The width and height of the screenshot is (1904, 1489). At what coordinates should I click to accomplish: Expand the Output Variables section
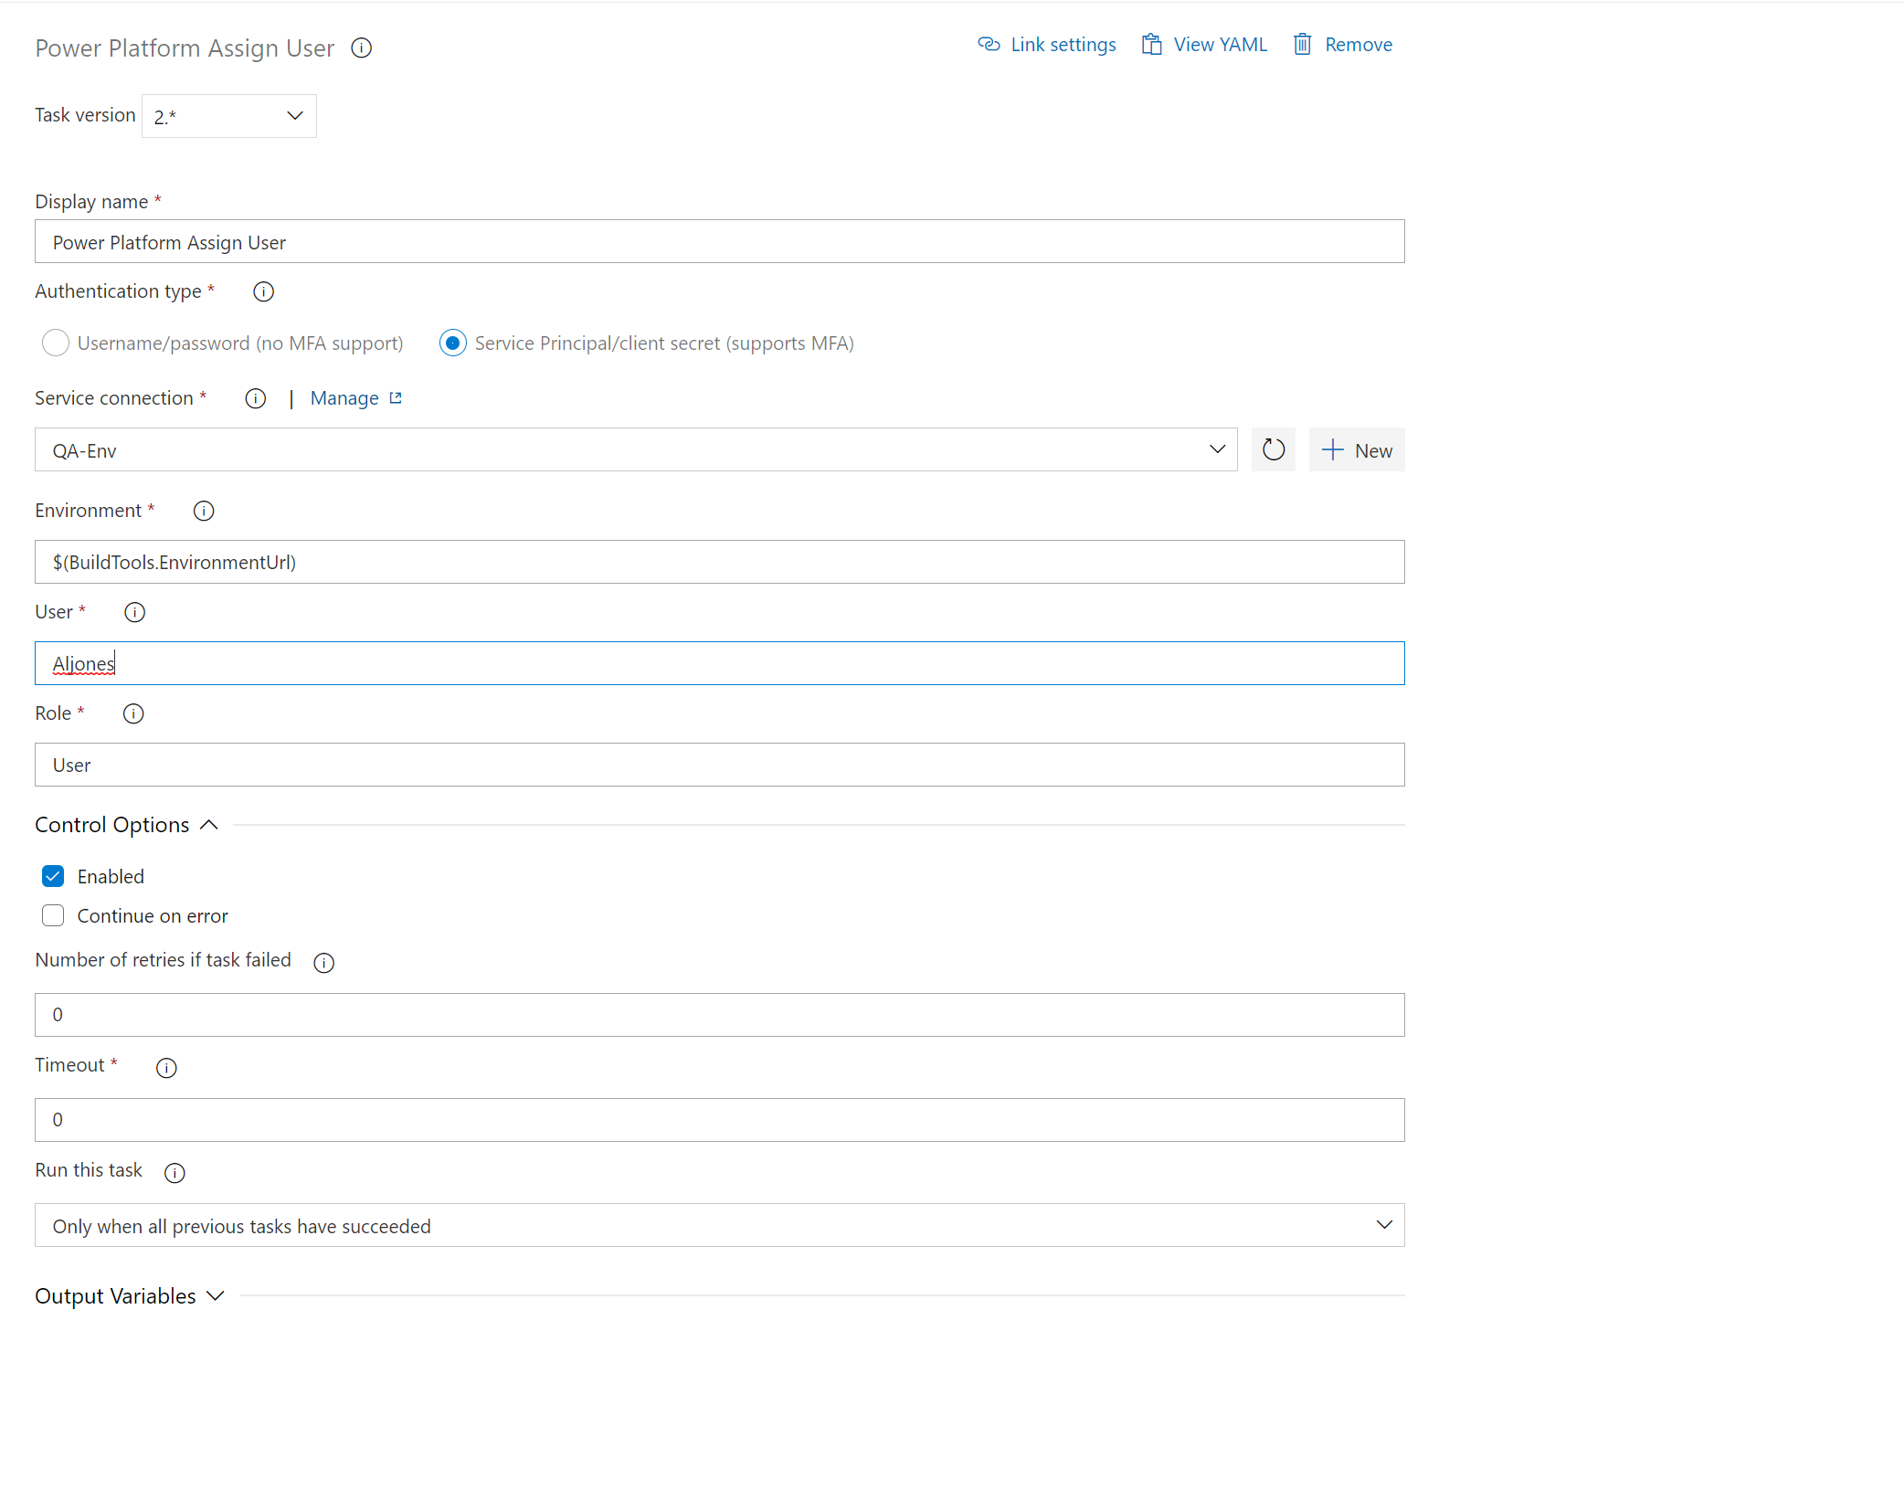click(x=215, y=1295)
